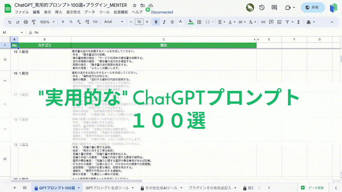This screenshot has width=342, height=192.
Task: Increase font size with the plus button
Action: (147, 22)
